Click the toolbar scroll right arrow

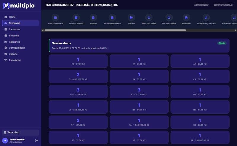(x=236, y=30)
